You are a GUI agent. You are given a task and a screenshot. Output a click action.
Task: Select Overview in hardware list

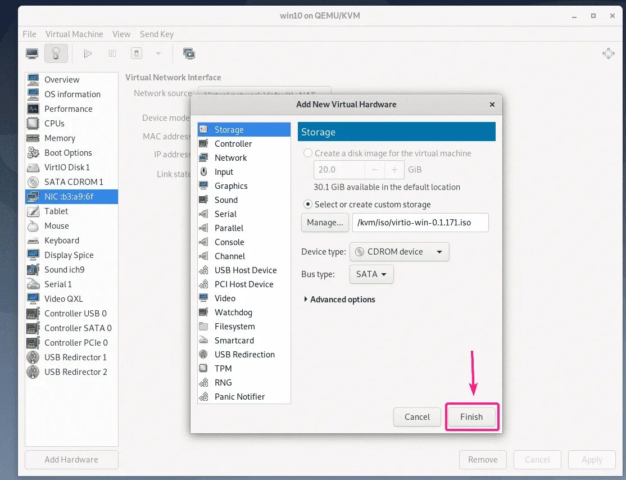pos(71,79)
